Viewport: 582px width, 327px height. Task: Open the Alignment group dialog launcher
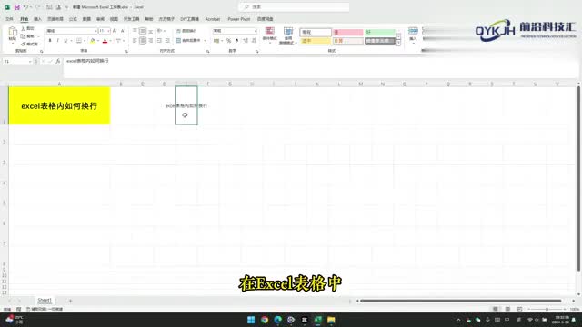(x=208, y=51)
